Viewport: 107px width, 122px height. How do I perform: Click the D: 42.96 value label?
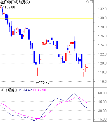click(40, 90)
